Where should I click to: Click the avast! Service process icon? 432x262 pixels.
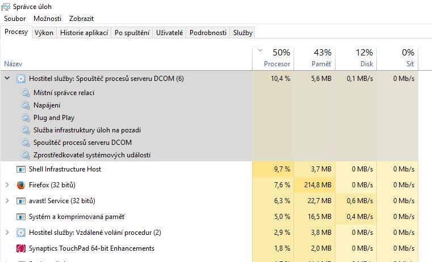21,201
